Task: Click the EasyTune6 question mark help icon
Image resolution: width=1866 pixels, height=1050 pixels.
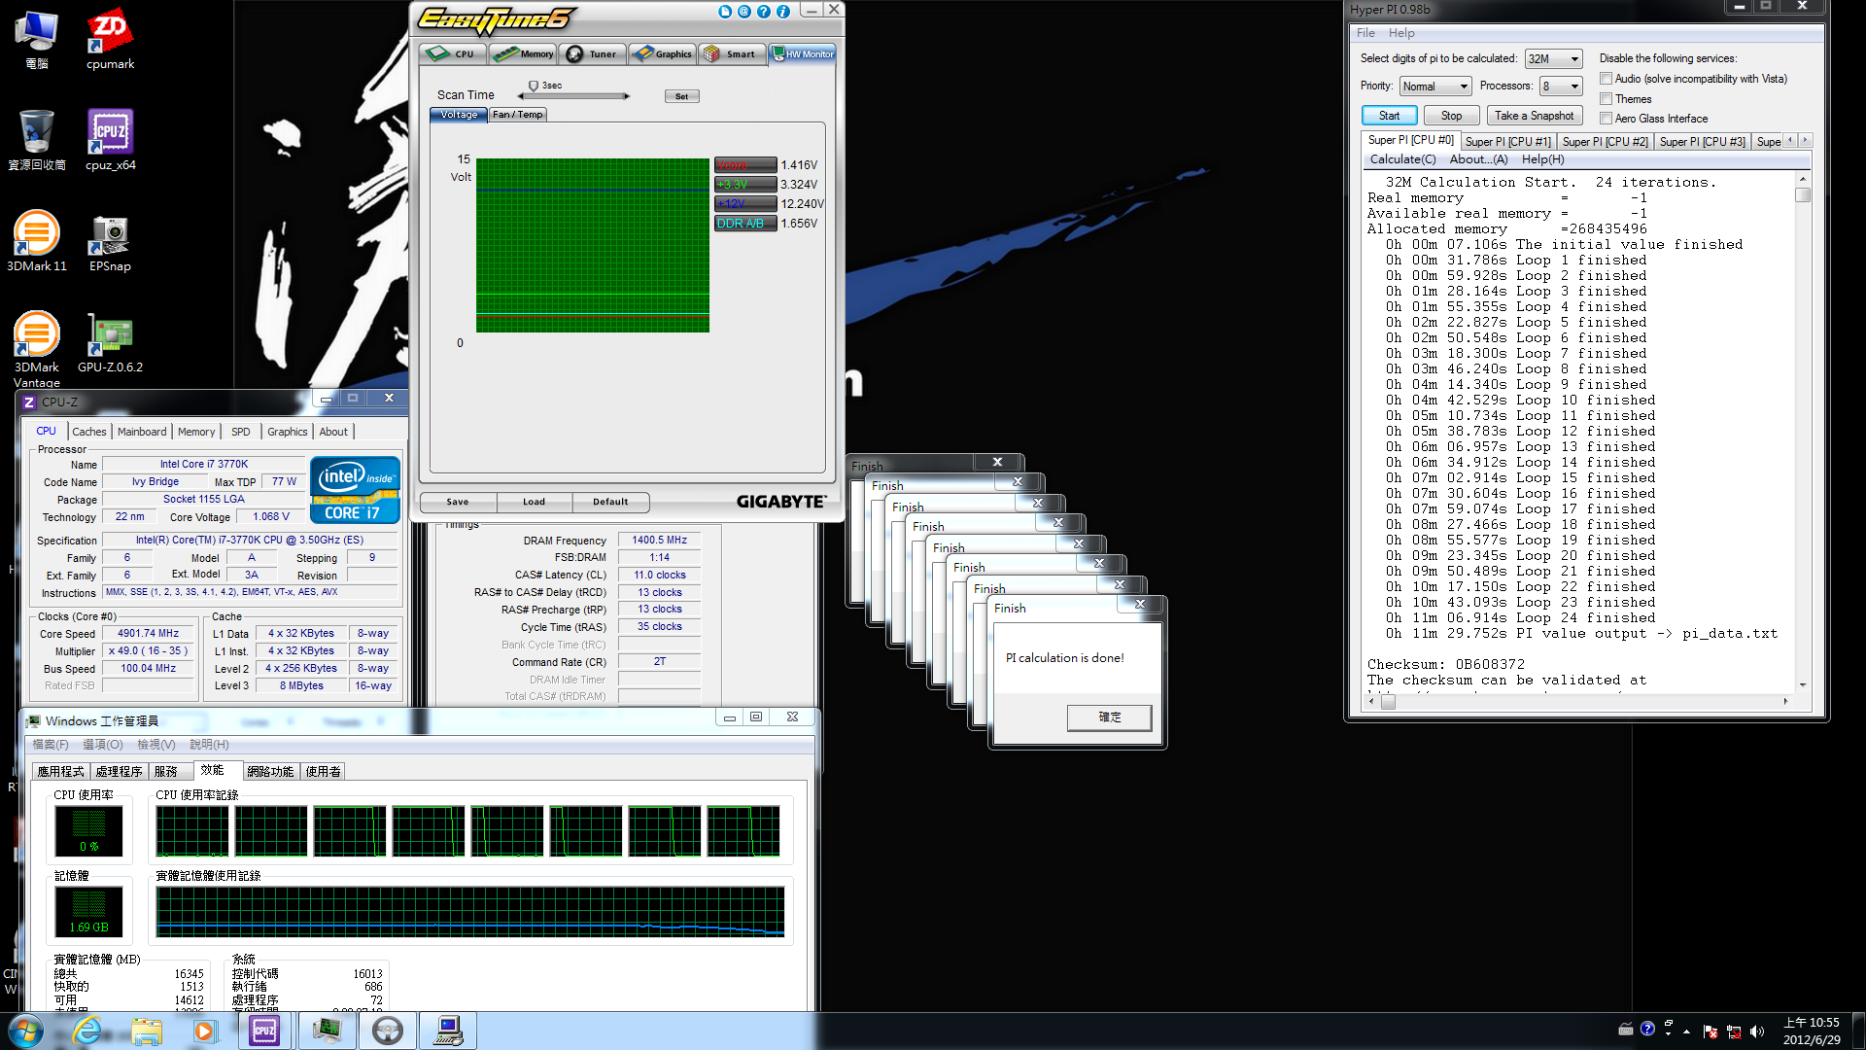Action: pyautogui.click(x=764, y=12)
